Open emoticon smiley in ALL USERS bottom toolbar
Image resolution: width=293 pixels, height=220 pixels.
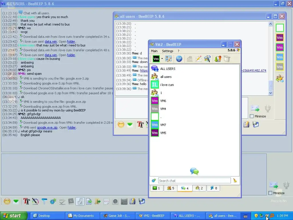click(x=7, y=201)
